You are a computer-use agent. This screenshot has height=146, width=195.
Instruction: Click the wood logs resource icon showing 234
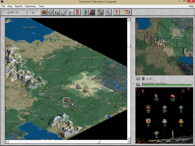click(x=173, y=96)
